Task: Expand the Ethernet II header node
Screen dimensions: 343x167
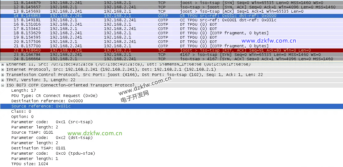Action: click(x=3, y=65)
